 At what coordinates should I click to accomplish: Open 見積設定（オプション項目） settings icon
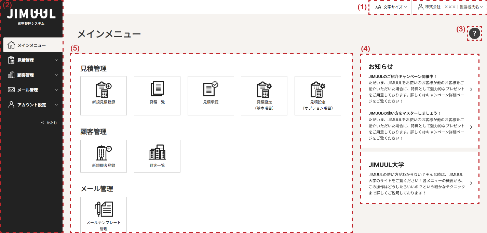(318, 95)
